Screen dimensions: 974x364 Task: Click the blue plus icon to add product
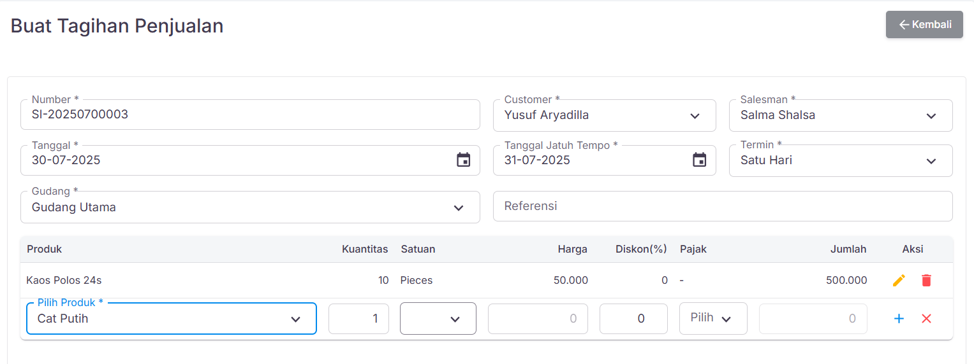click(899, 319)
